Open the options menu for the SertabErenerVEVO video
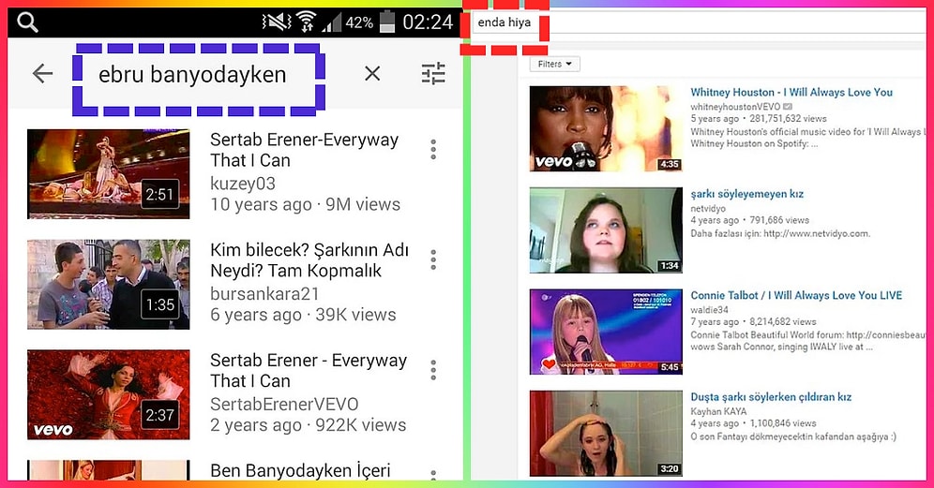Screen dimensions: 934x488 coord(433,370)
